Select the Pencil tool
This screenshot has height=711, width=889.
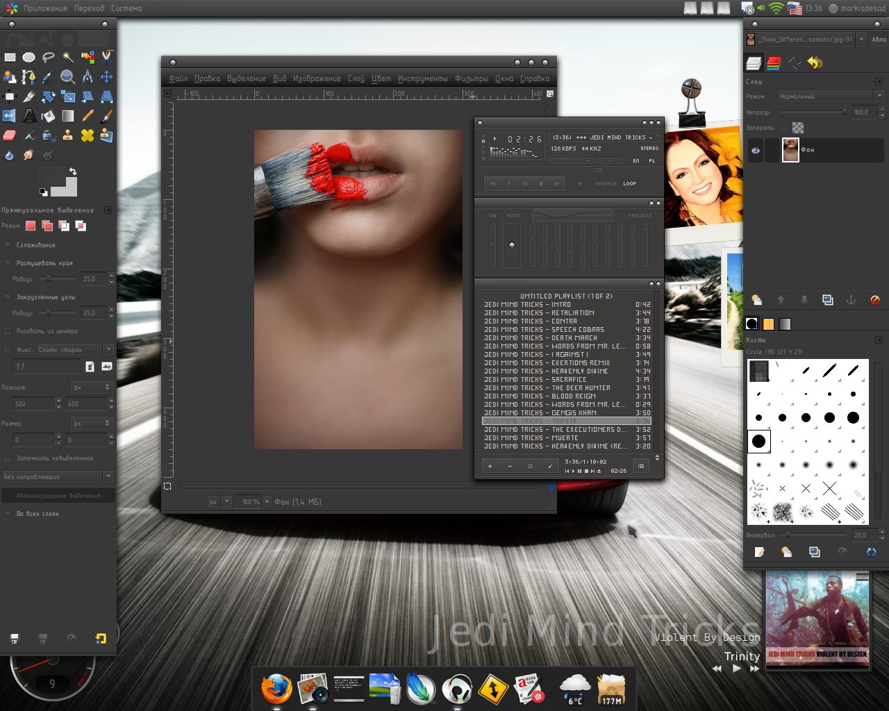tap(88, 116)
